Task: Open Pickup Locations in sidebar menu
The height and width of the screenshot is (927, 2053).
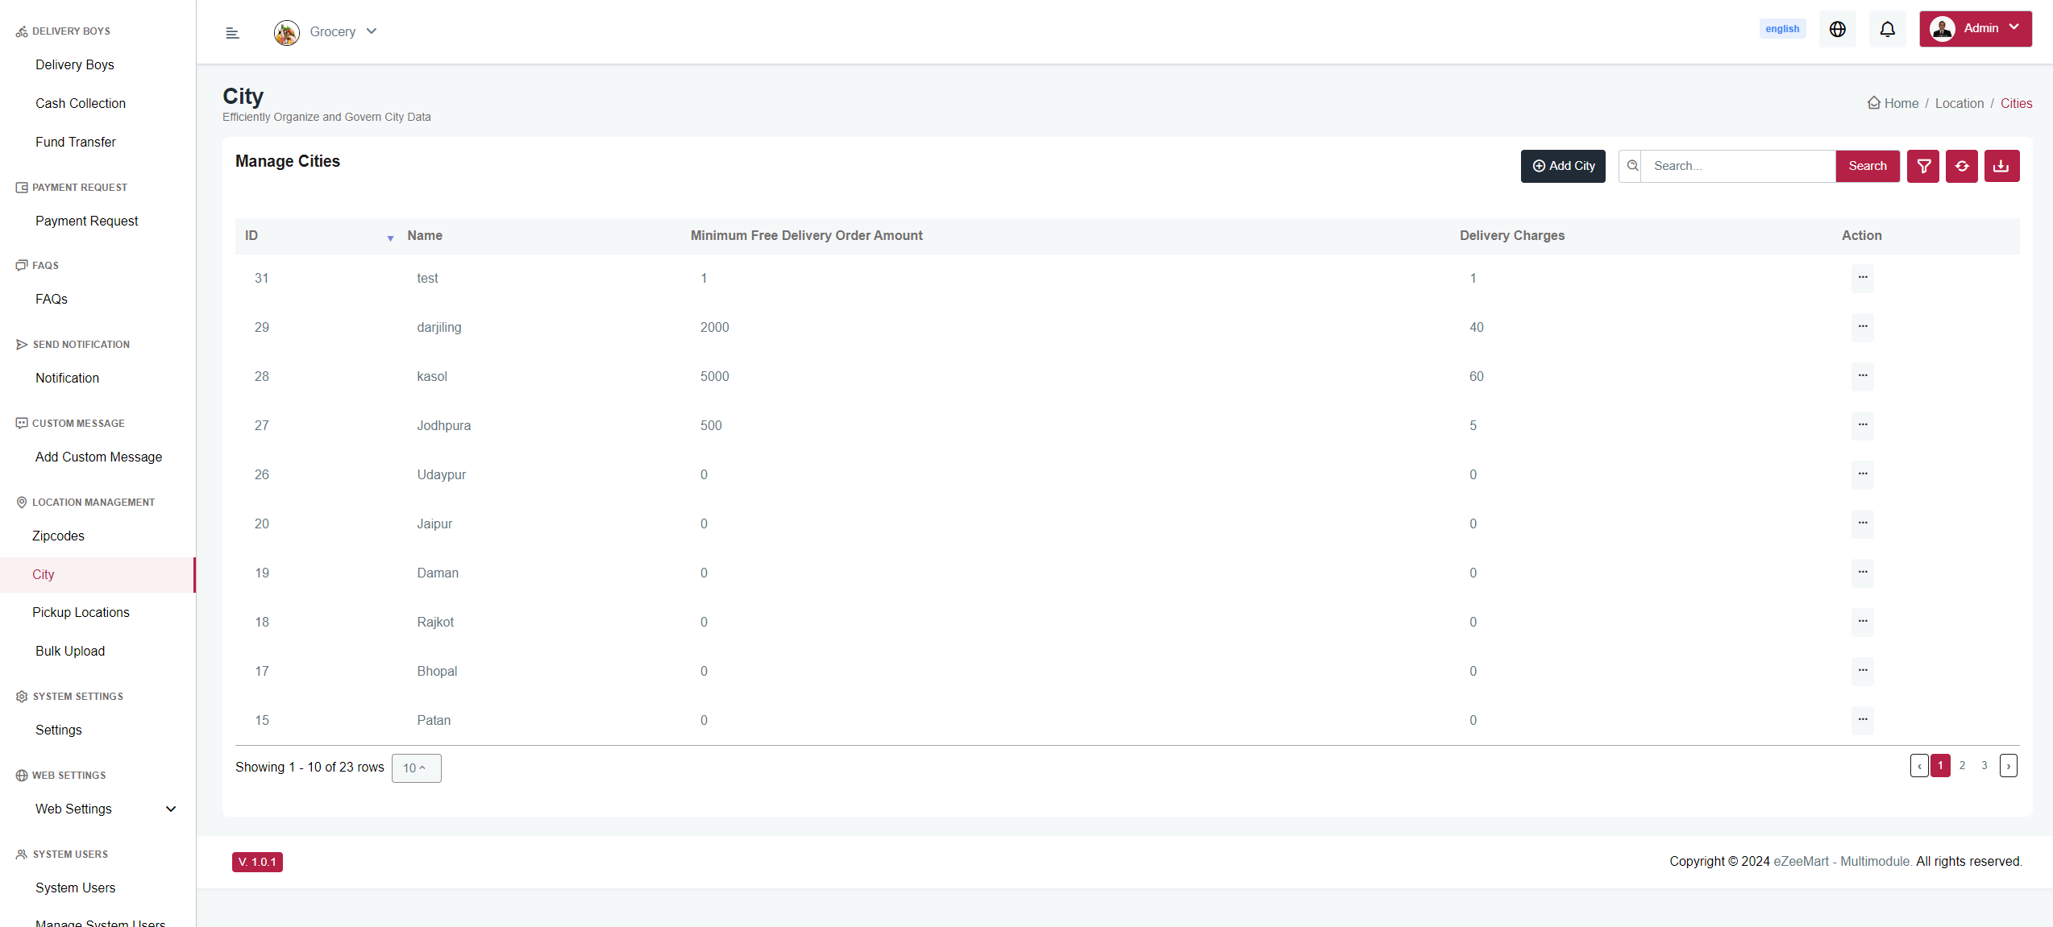Action: 81,612
